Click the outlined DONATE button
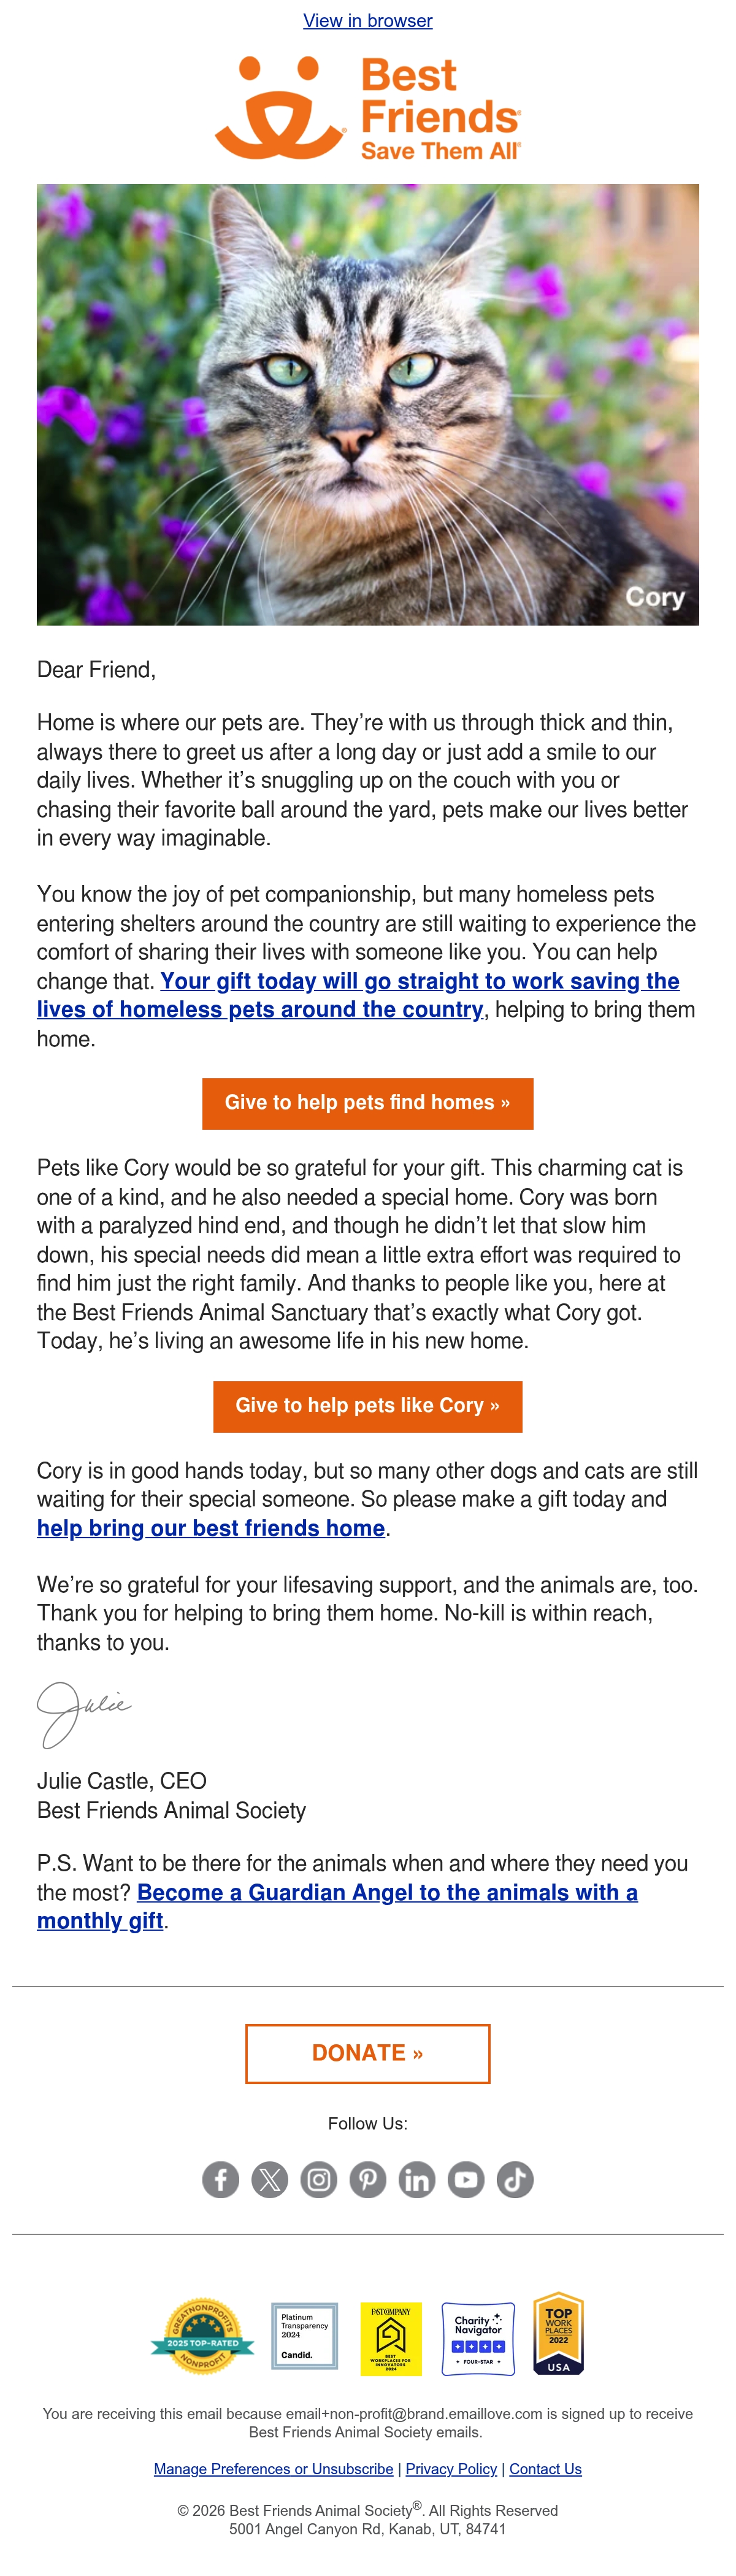Image resolution: width=736 pixels, height=2576 pixels. 368,2053
